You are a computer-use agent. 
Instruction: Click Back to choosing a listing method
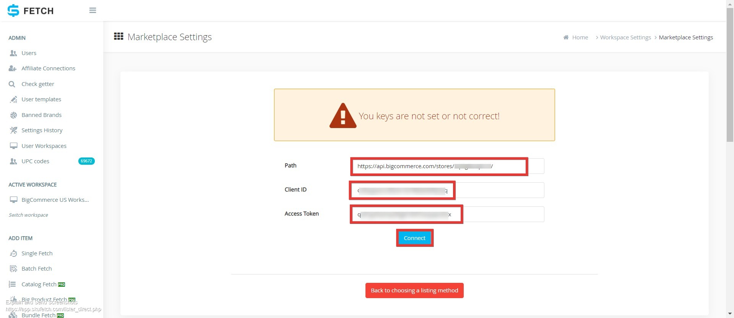pos(414,290)
